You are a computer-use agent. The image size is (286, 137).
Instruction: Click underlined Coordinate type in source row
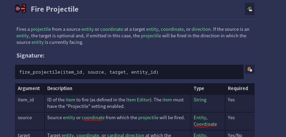pos(205,124)
